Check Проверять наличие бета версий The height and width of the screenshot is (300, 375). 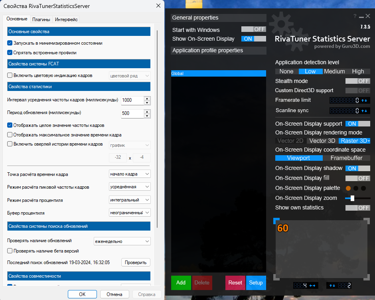(x=10, y=251)
